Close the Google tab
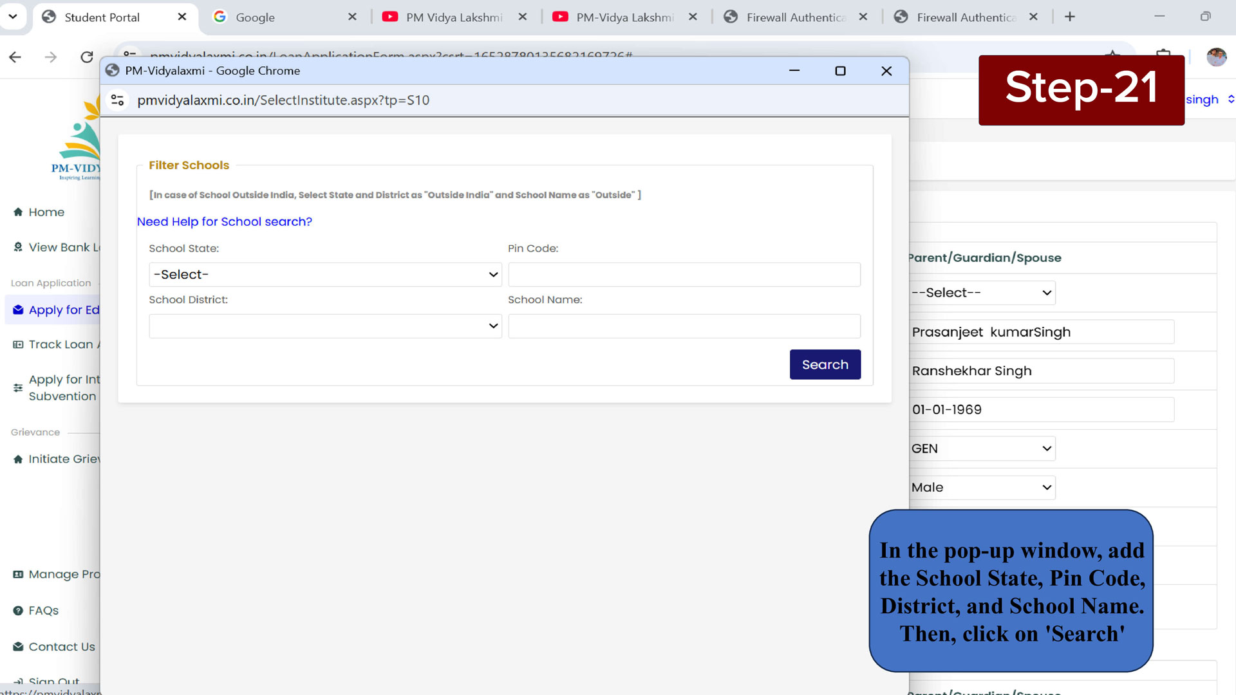The height and width of the screenshot is (695, 1236). 352,17
